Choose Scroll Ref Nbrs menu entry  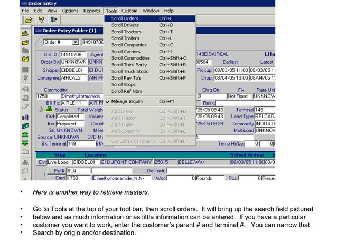(150, 92)
